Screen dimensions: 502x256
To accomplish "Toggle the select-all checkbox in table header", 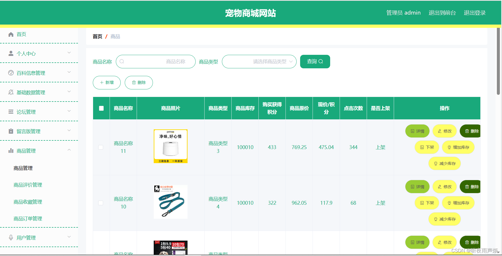I will 101,108.
